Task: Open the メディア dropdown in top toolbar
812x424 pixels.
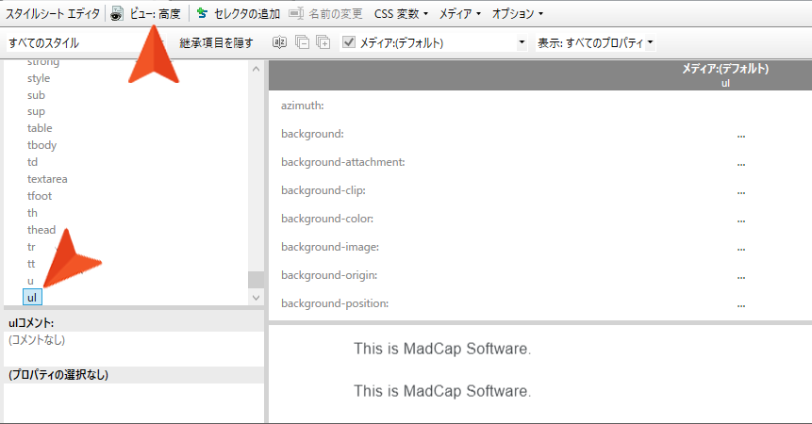Action: (460, 14)
